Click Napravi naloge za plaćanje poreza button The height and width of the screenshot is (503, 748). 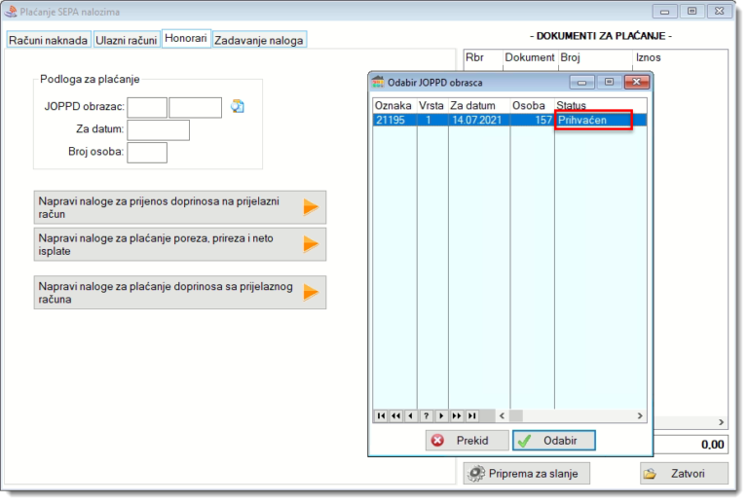pos(179,244)
